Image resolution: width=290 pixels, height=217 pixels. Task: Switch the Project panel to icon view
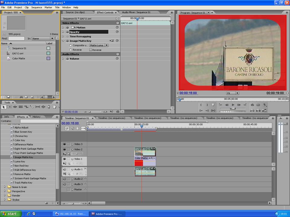click(9, 97)
